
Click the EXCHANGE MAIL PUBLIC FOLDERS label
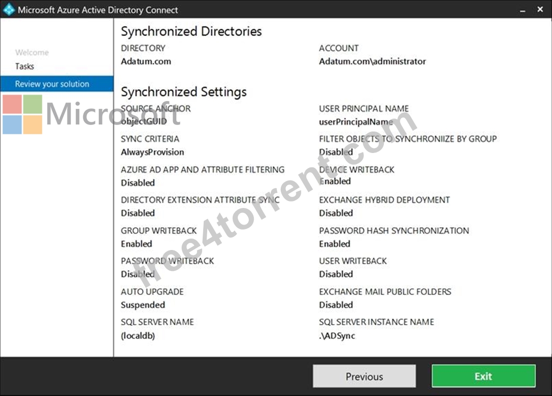click(x=385, y=292)
